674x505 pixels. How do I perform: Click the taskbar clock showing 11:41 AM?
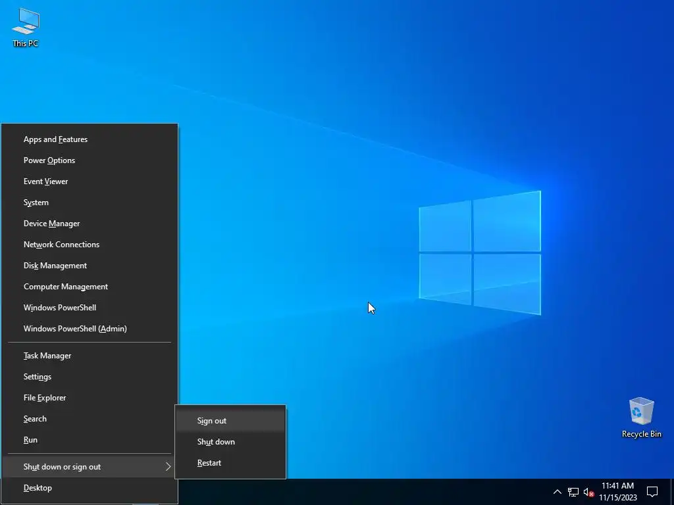[617, 492]
